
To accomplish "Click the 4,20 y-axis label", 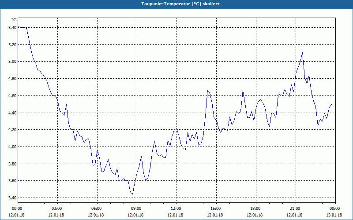I will pos(12,129).
